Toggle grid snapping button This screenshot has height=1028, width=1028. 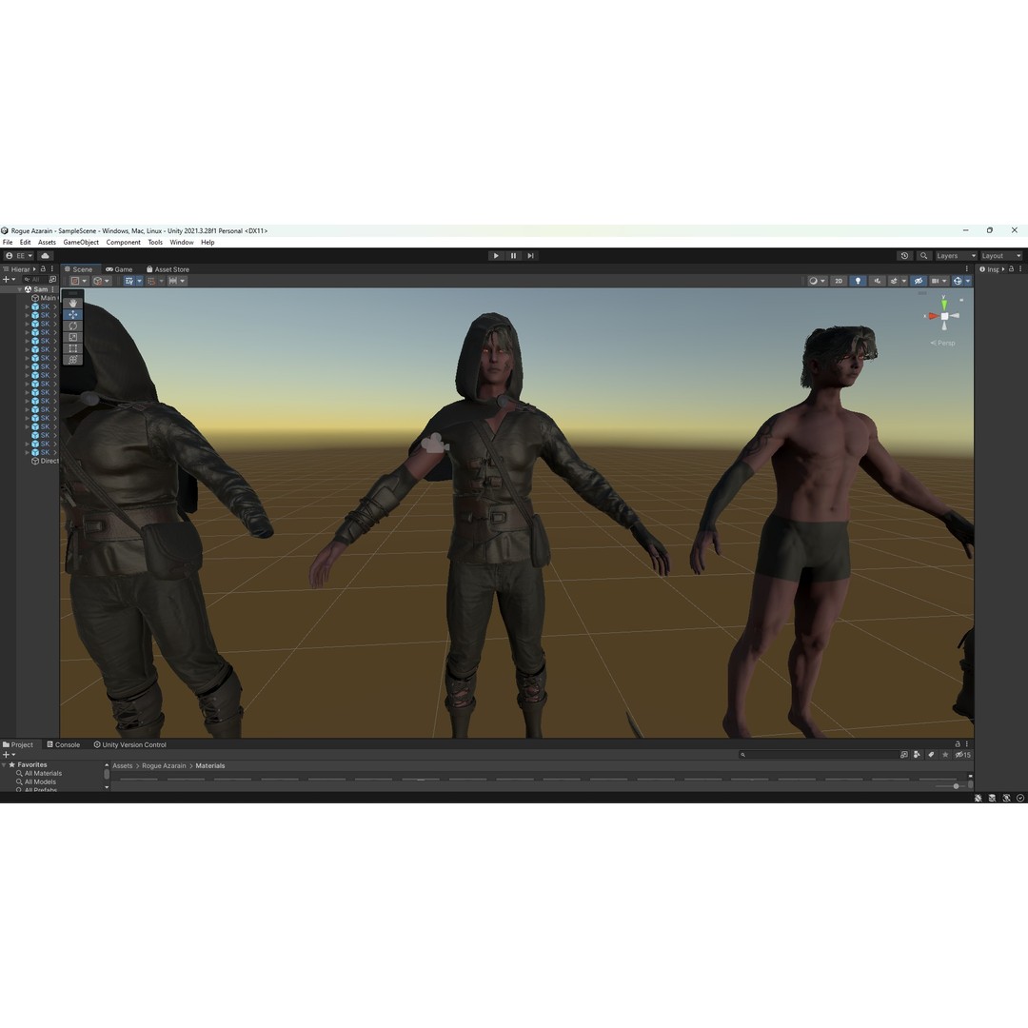tap(151, 281)
